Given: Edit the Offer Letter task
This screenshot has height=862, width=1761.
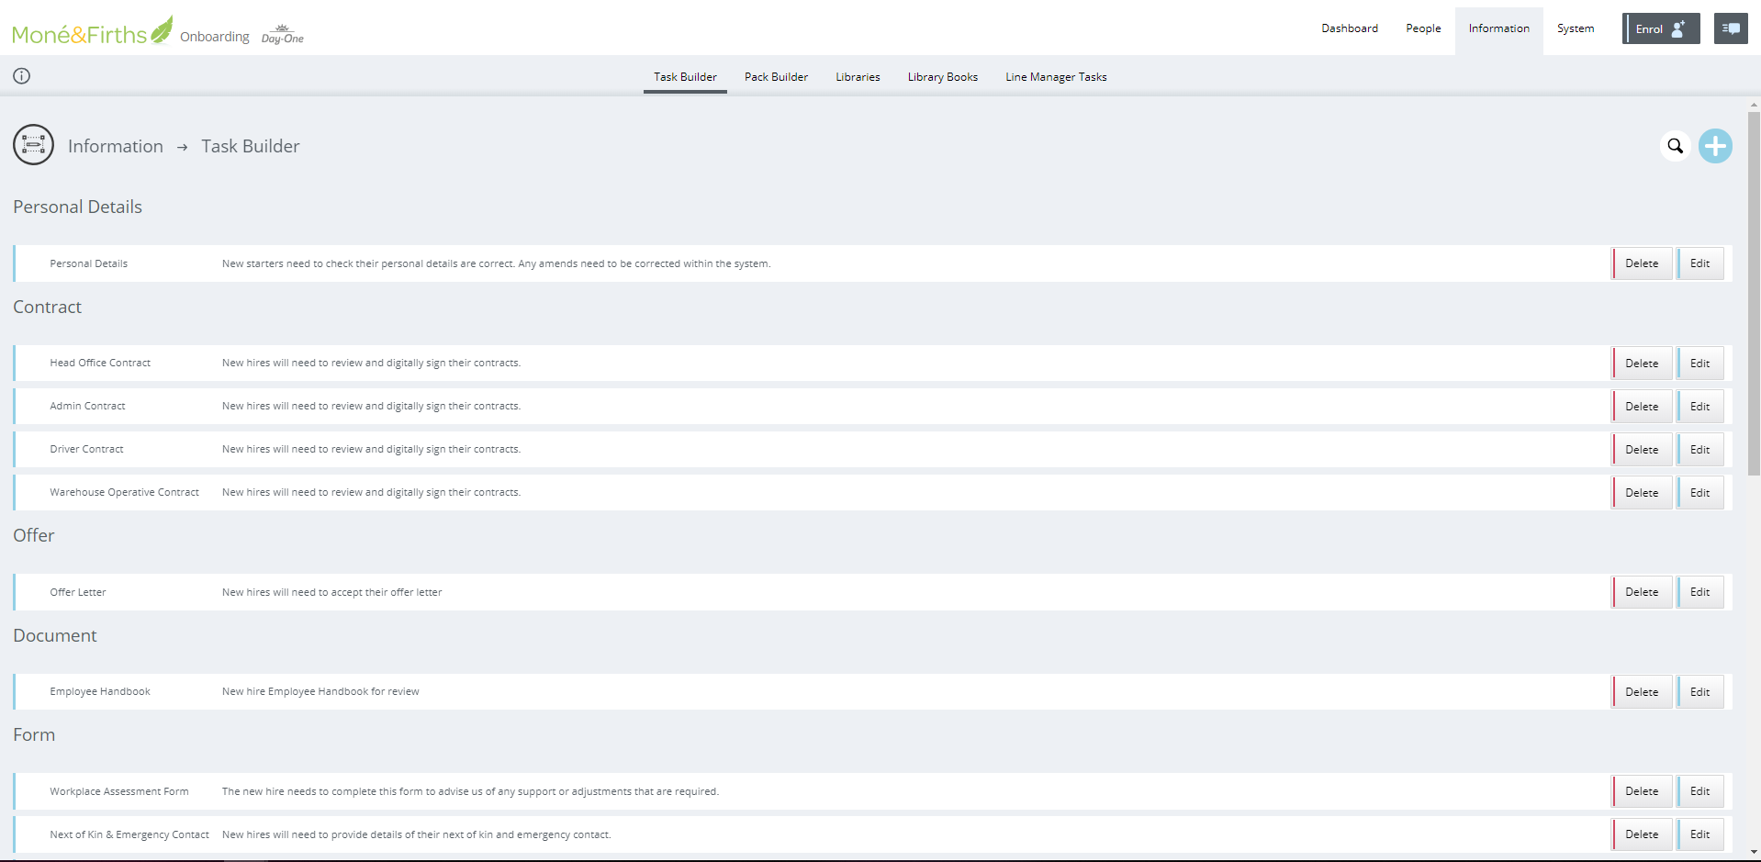Looking at the screenshot, I should click(1699, 592).
